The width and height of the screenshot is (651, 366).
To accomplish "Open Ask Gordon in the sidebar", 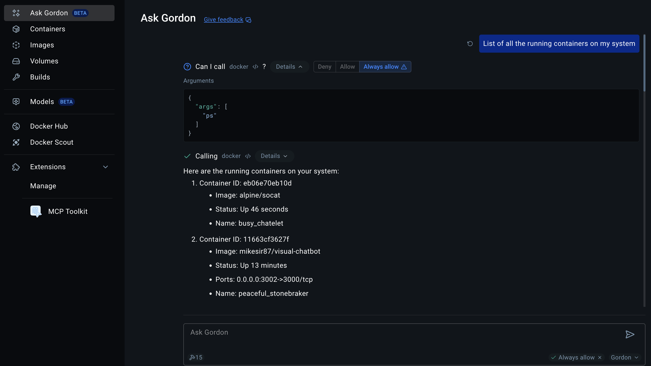I will [x=59, y=13].
